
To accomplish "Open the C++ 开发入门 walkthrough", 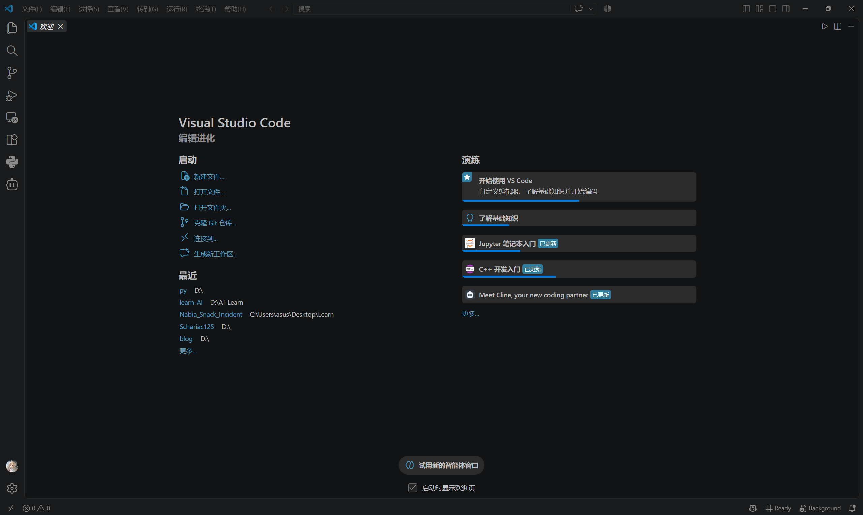I will 579,269.
